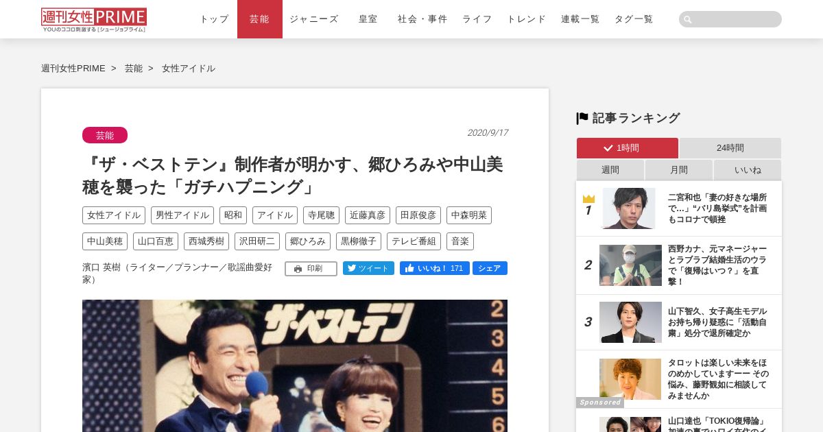Select the 音楽 tag
Image resolution: width=823 pixels, height=432 pixels.
(460, 241)
